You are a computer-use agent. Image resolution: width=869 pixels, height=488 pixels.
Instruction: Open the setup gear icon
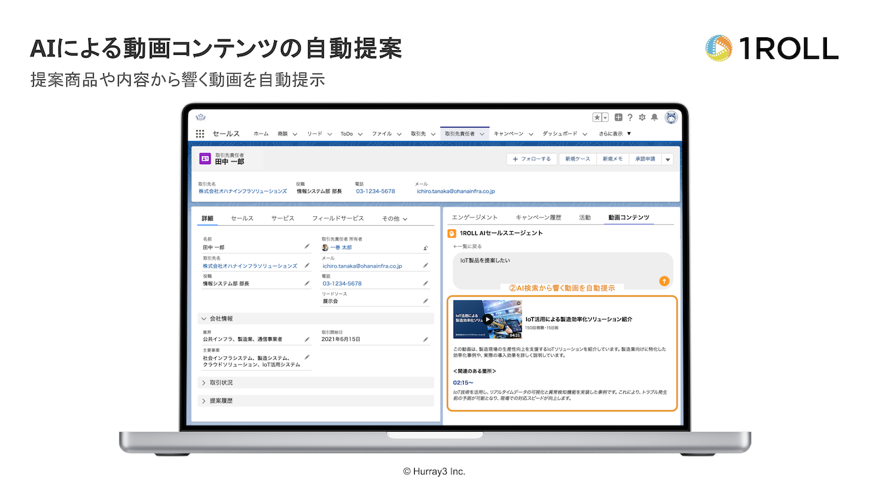point(642,117)
